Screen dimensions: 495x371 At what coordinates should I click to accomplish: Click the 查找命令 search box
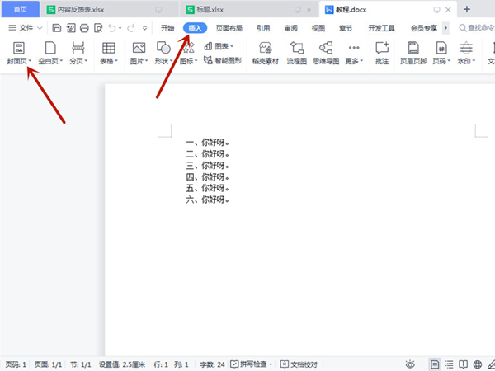click(477, 28)
